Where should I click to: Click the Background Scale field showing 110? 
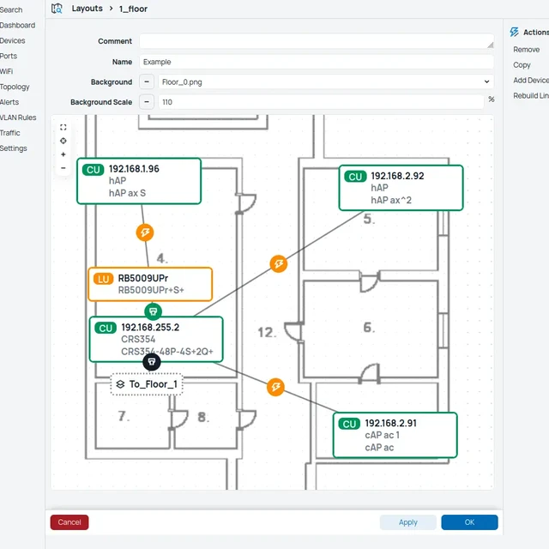[321, 102]
